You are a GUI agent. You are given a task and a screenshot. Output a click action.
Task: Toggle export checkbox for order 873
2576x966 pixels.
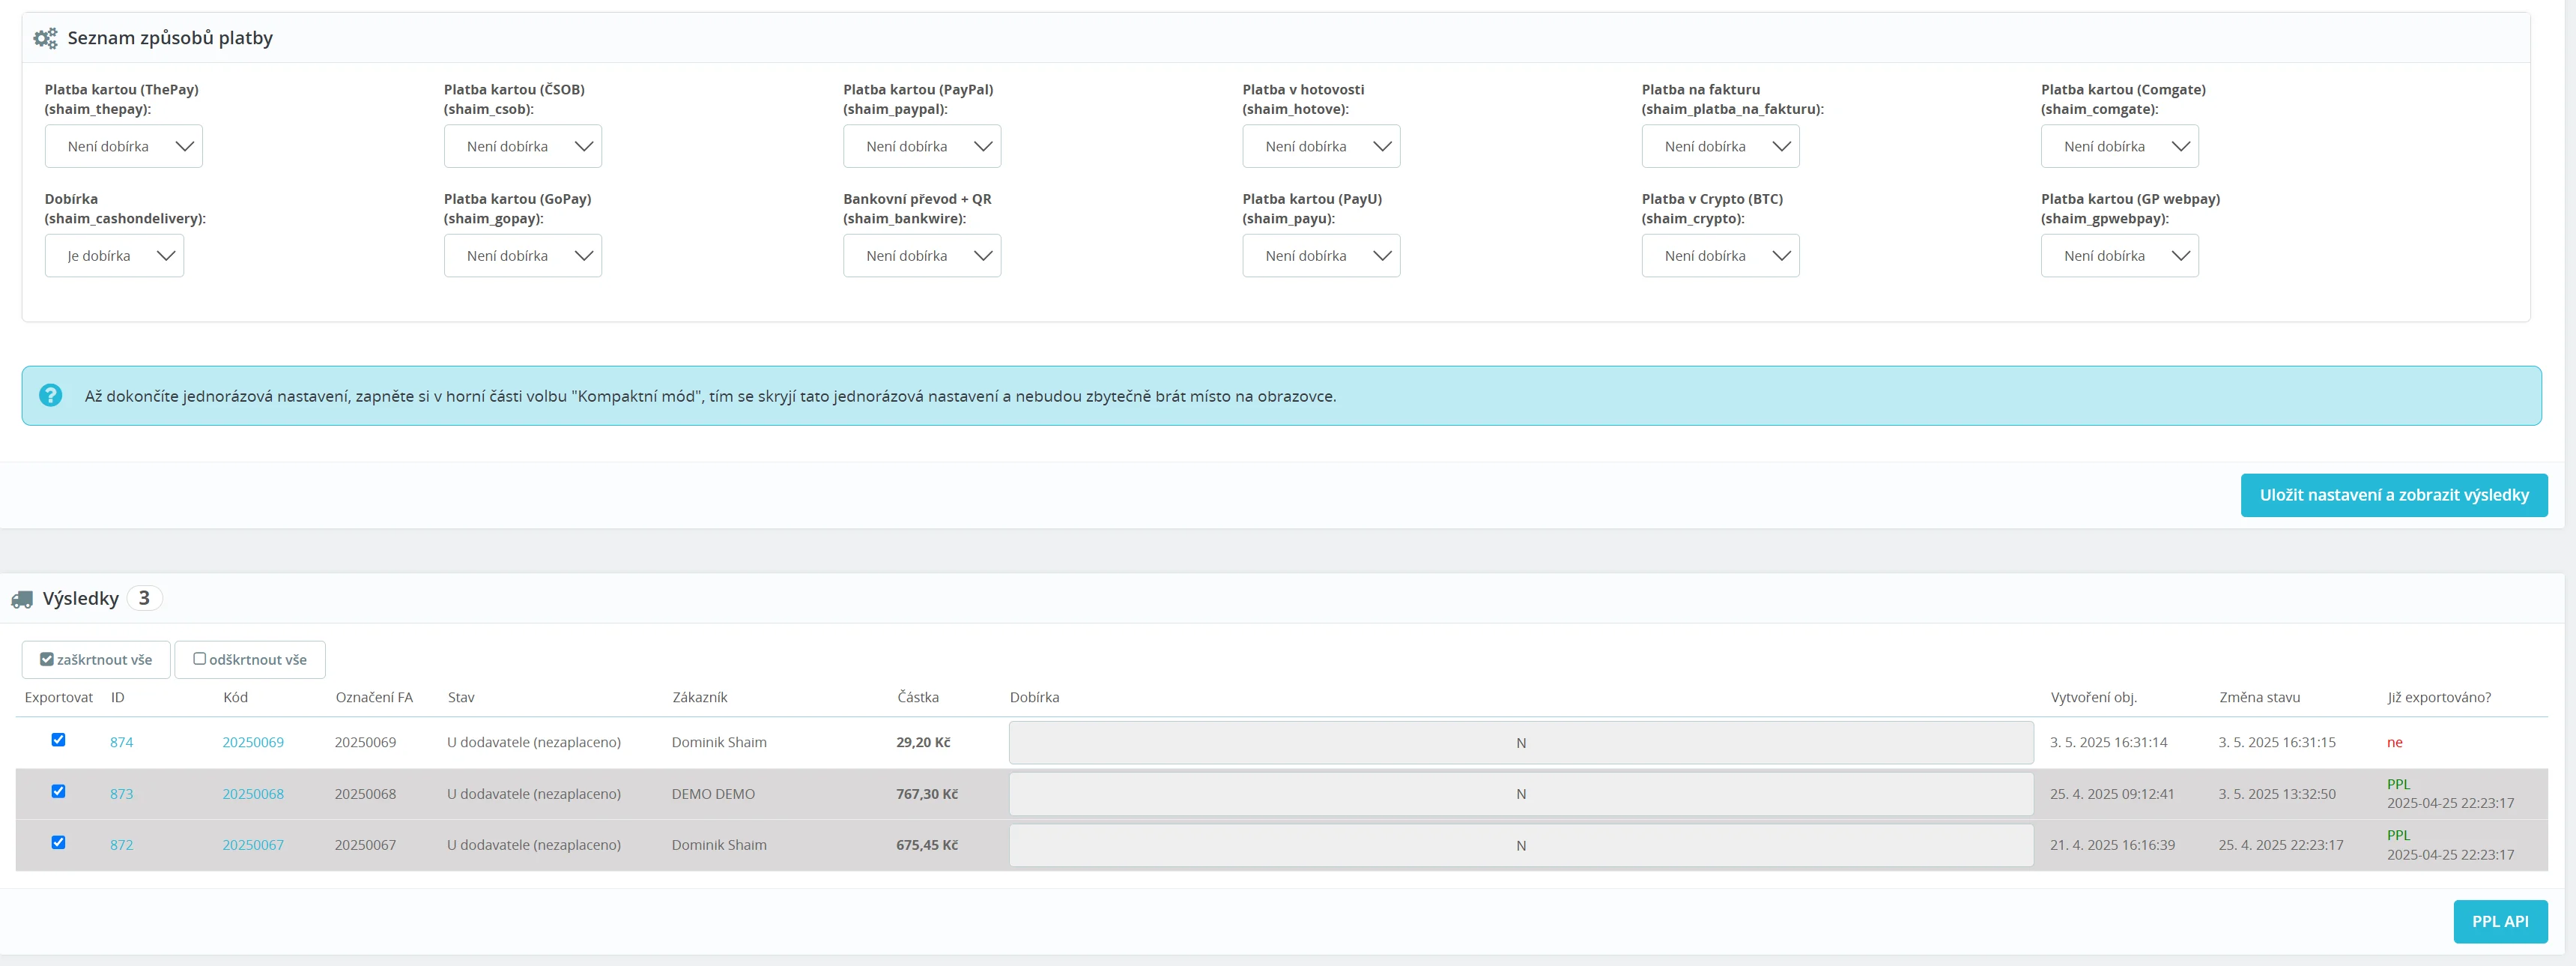tap(58, 791)
